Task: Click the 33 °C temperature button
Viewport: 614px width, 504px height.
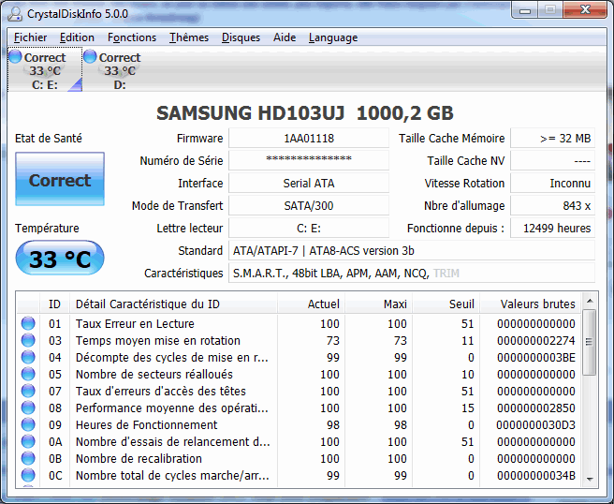Action: (60, 259)
